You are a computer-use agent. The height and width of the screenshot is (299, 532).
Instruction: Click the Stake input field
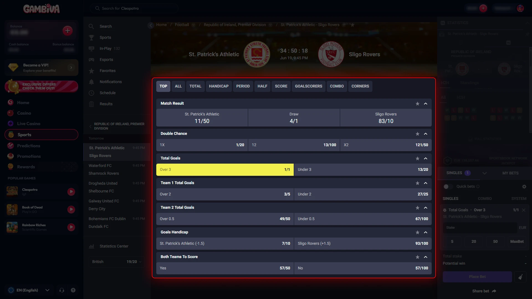coord(480,228)
